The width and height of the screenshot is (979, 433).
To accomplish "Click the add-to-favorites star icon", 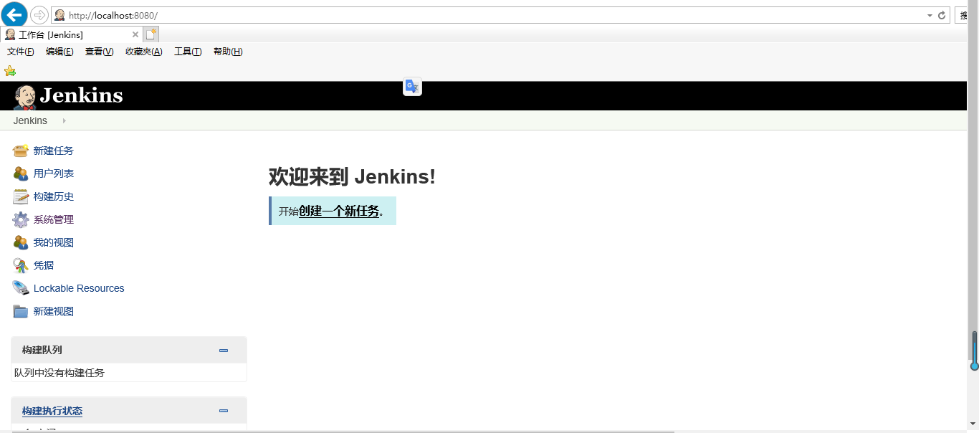I will click(x=10, y=71).
